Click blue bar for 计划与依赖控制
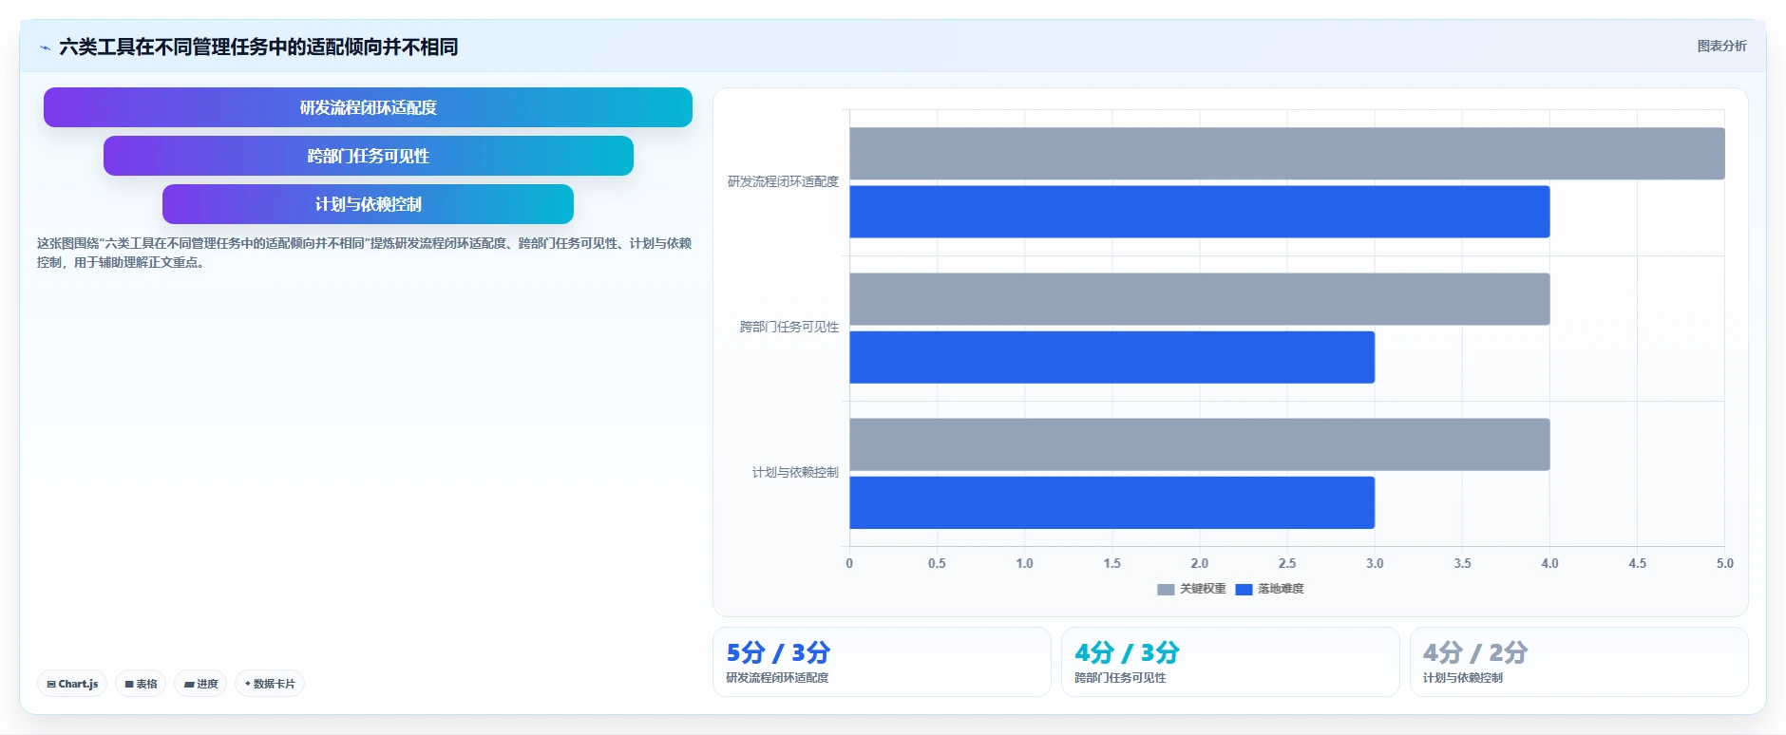The height and width of the screenshot is (735, 1786). [1111, 502]
